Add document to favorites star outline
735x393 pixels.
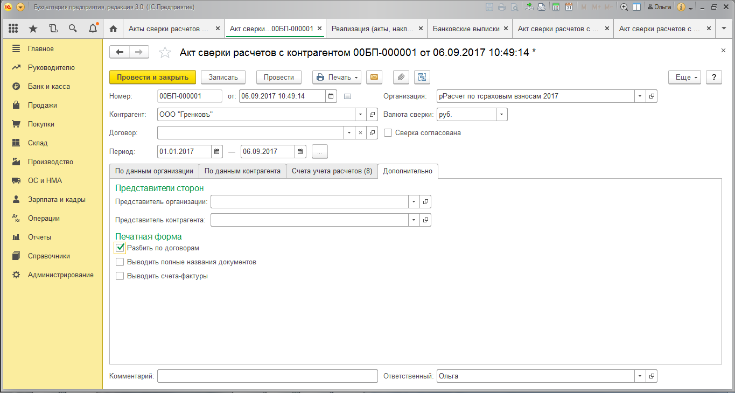point(165,52)
